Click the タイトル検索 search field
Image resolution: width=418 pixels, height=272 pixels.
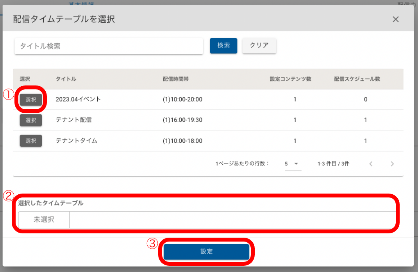pos(109,46)
